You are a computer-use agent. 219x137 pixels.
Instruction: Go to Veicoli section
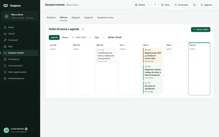coord(20,34)
